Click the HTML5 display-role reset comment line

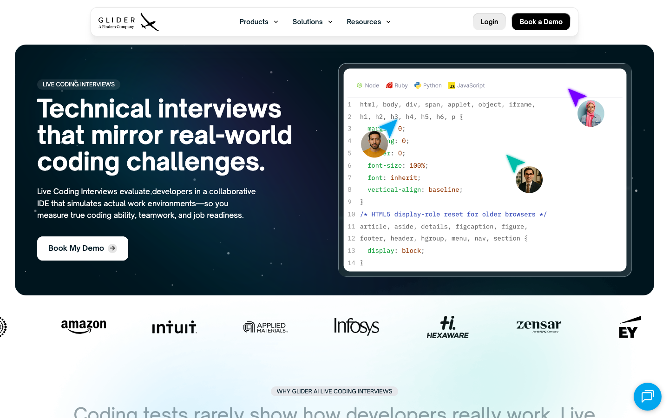(453, 215)
